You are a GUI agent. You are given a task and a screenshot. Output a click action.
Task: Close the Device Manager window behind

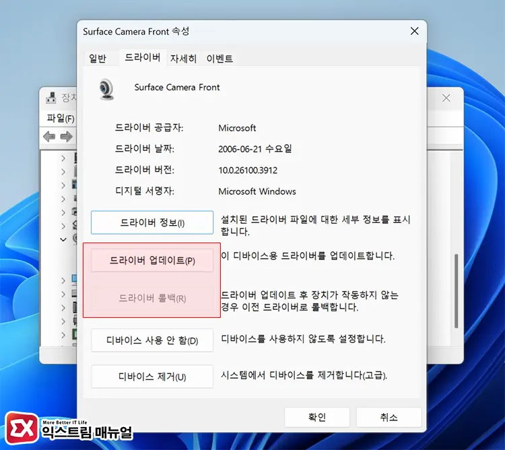point(446,98)
